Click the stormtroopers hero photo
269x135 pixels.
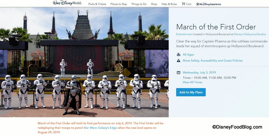coord(84,62)
